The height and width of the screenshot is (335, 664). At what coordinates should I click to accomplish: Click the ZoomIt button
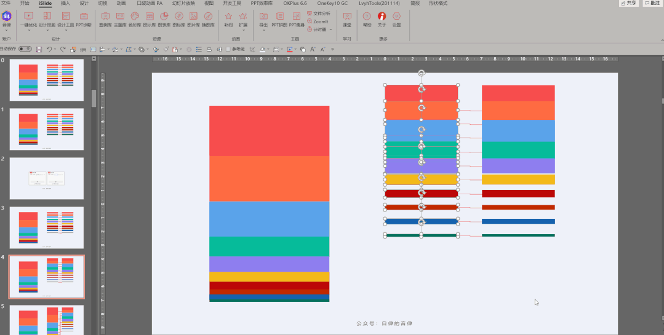coord(318,22)
